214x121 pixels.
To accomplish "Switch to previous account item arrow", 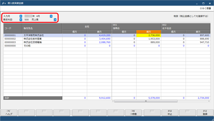I will click(x=21, y=20).
